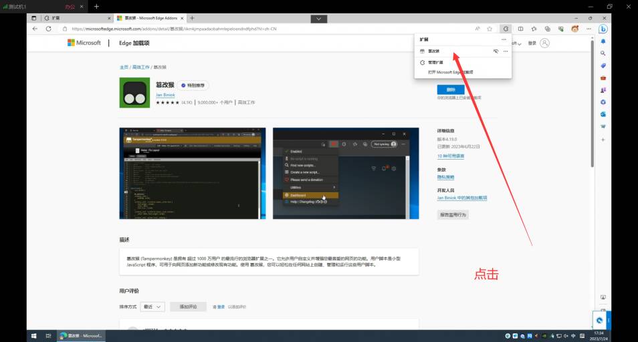
Task: Click the Browser essentials heart icon
Action: click(561, 29)
